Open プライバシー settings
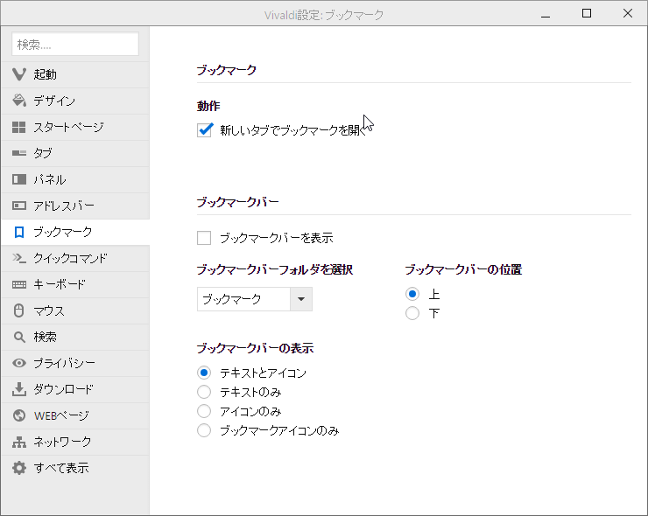This screenshot has height=516, width=648. (x=75, y=363)
